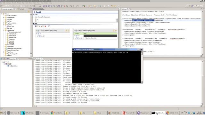205x115 pixels.
Task: Collapse the Miscellaneous folder
Action: tap(4, 30)
